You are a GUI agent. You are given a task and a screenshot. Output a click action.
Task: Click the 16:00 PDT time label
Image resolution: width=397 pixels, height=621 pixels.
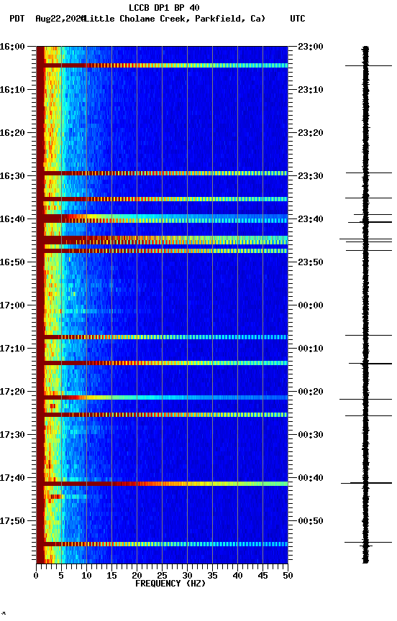coord(12,47)
